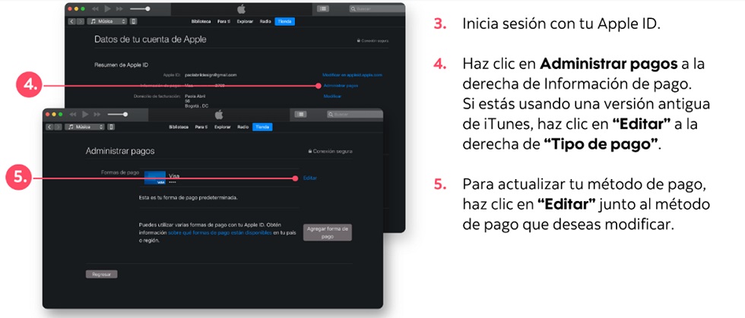Click the 'Paola Abril' billing name
The width and height of the screenshot is (745, 318).
195,96
